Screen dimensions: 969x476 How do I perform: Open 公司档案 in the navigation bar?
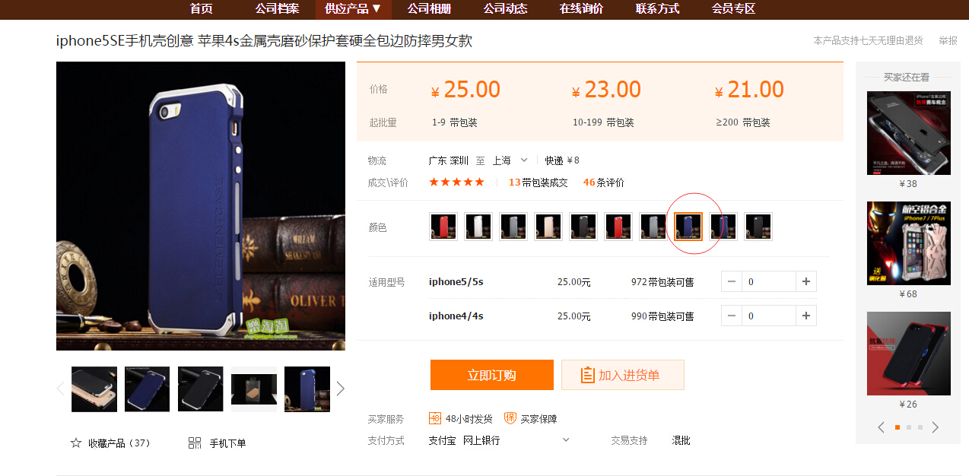[277, 9]
